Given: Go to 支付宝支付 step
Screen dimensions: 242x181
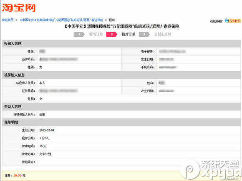Looking at the screenshot, I should [163, 34].
